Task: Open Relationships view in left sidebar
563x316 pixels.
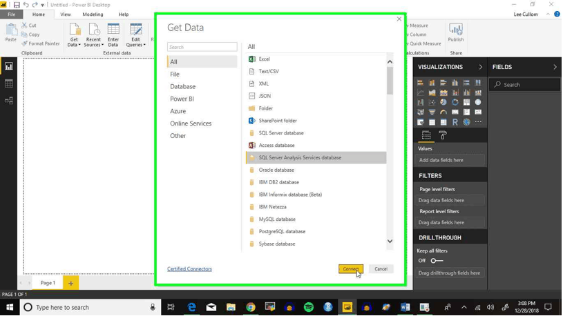Action: (x=8, y=101)
